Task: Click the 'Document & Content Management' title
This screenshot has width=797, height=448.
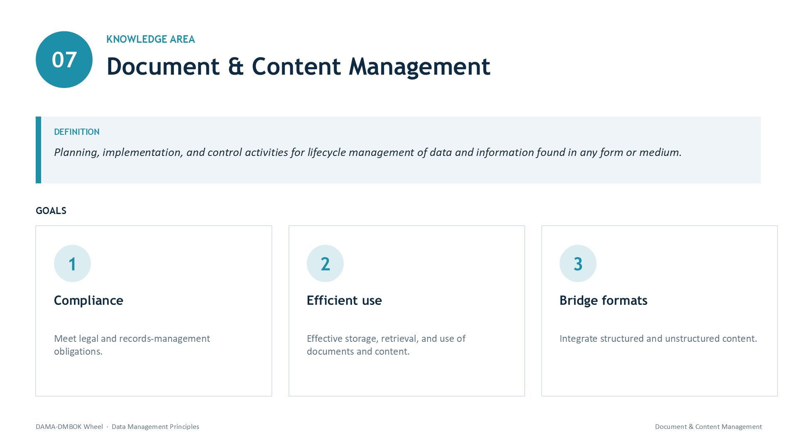Action: 298,66
